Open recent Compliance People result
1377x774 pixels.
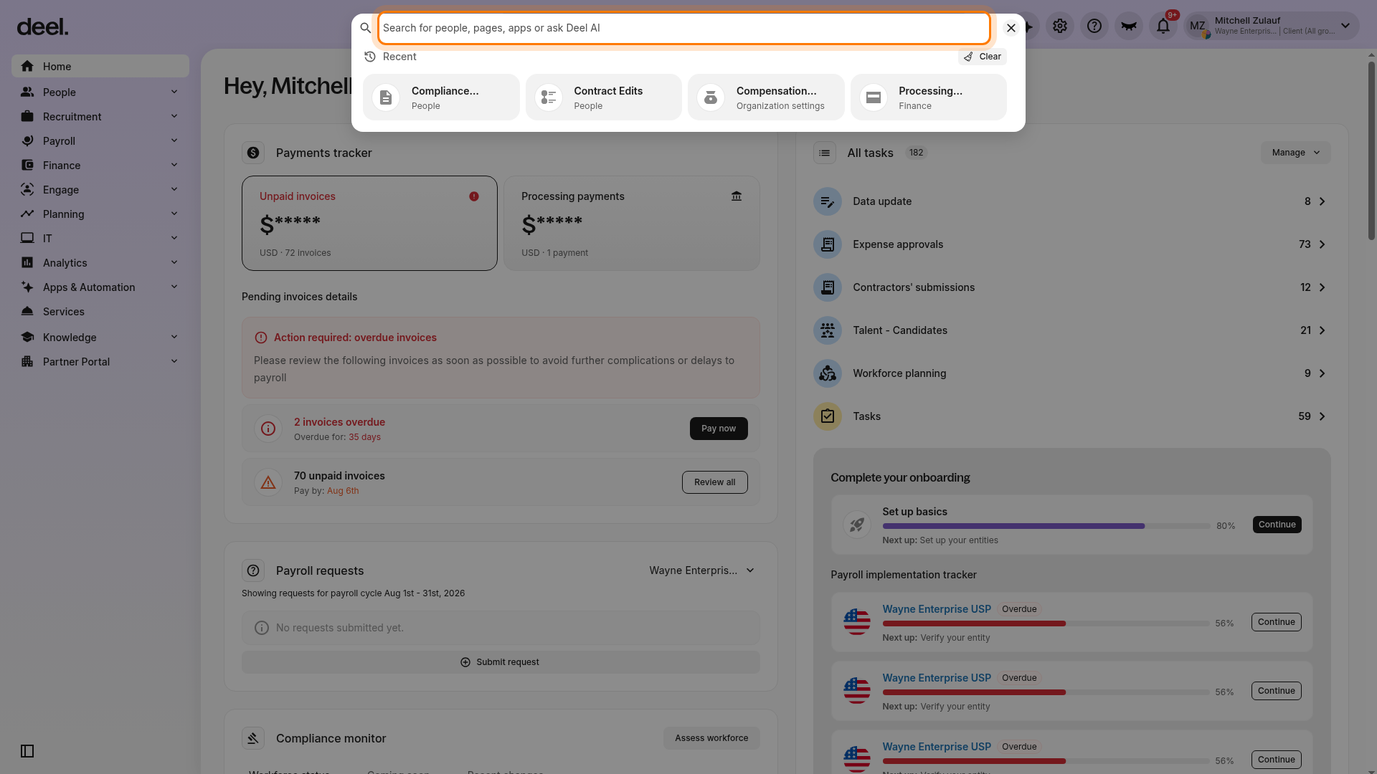pyautogui.click(x=441, y=97)
